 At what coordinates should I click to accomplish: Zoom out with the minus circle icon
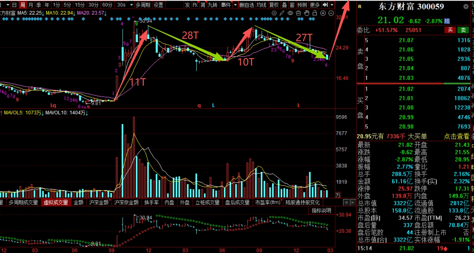pyautogui.click(x=331, y=13)
